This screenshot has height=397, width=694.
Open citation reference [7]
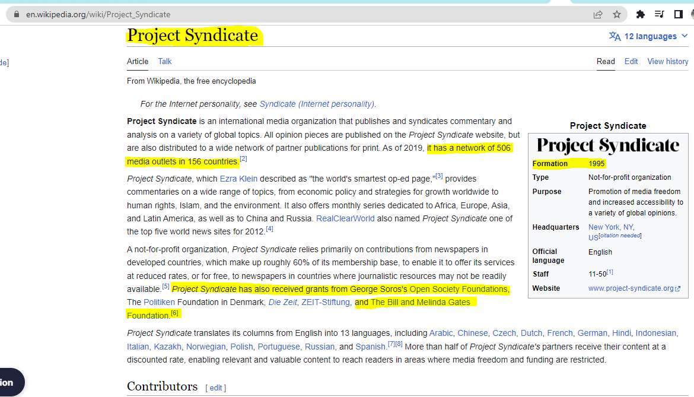point(391,344)
